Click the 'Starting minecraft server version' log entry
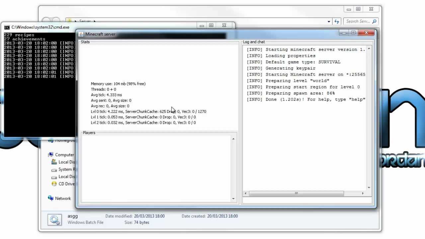The width and height of the screenshot is (425, 239). pyautogui.click(x=306, y=49)
